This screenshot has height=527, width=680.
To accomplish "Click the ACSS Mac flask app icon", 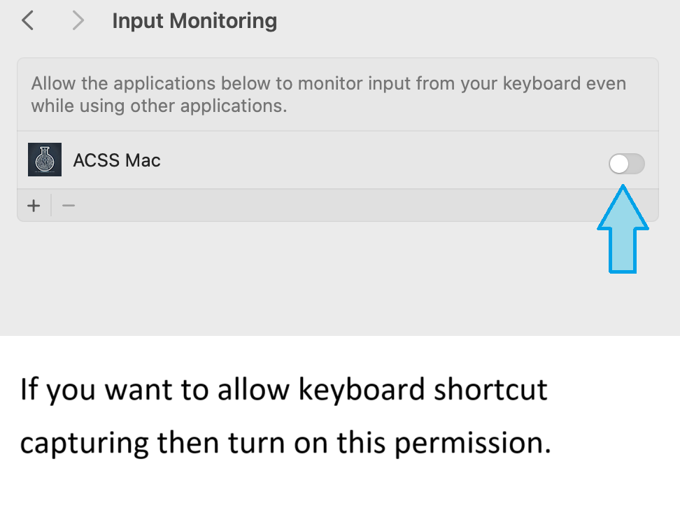I will 45,160.
